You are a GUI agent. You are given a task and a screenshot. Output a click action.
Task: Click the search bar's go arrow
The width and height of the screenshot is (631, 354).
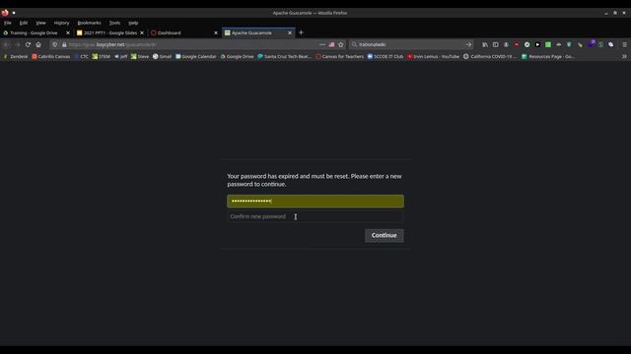point(468,44)
